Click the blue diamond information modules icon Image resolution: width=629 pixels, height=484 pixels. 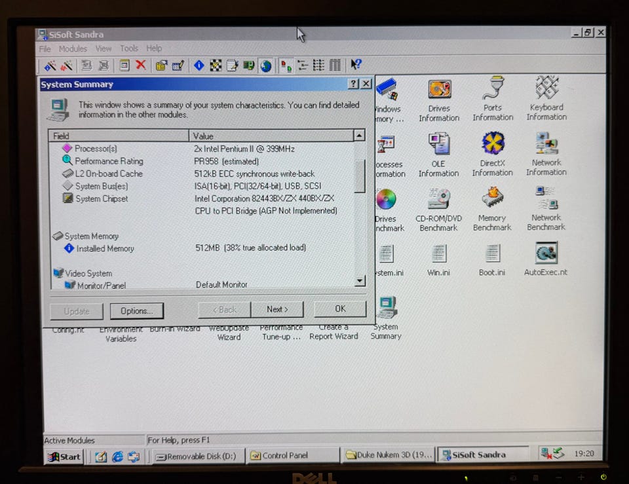pyautogui.click(x=199, y=65)
